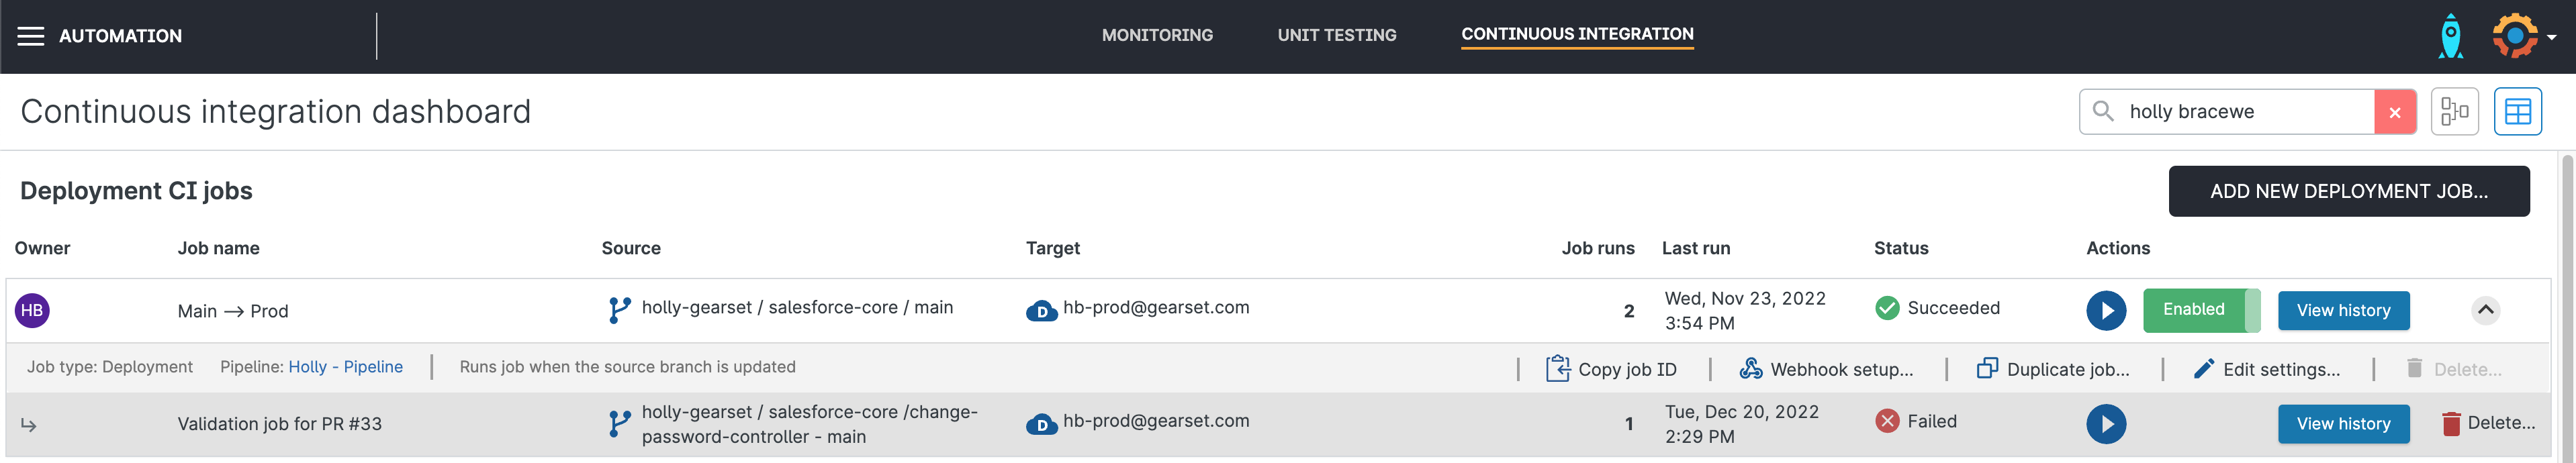2576x463 pixels.
Task: Open the hamburger navigation menu
Action: [31, 36]
